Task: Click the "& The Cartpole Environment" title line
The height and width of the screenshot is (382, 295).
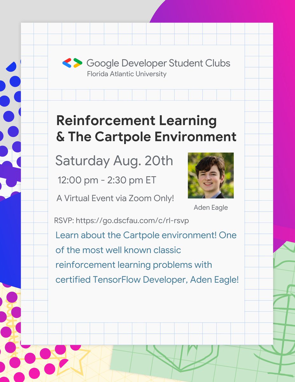Action: click(146, 137)
